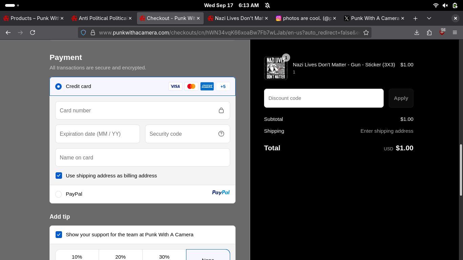Open a new browser tab

pos(415,18)
